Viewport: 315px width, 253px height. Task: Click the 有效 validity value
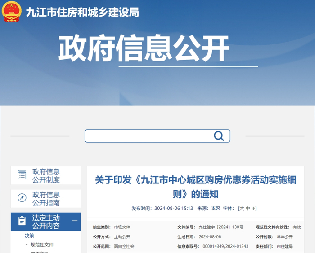coord(297,227)
